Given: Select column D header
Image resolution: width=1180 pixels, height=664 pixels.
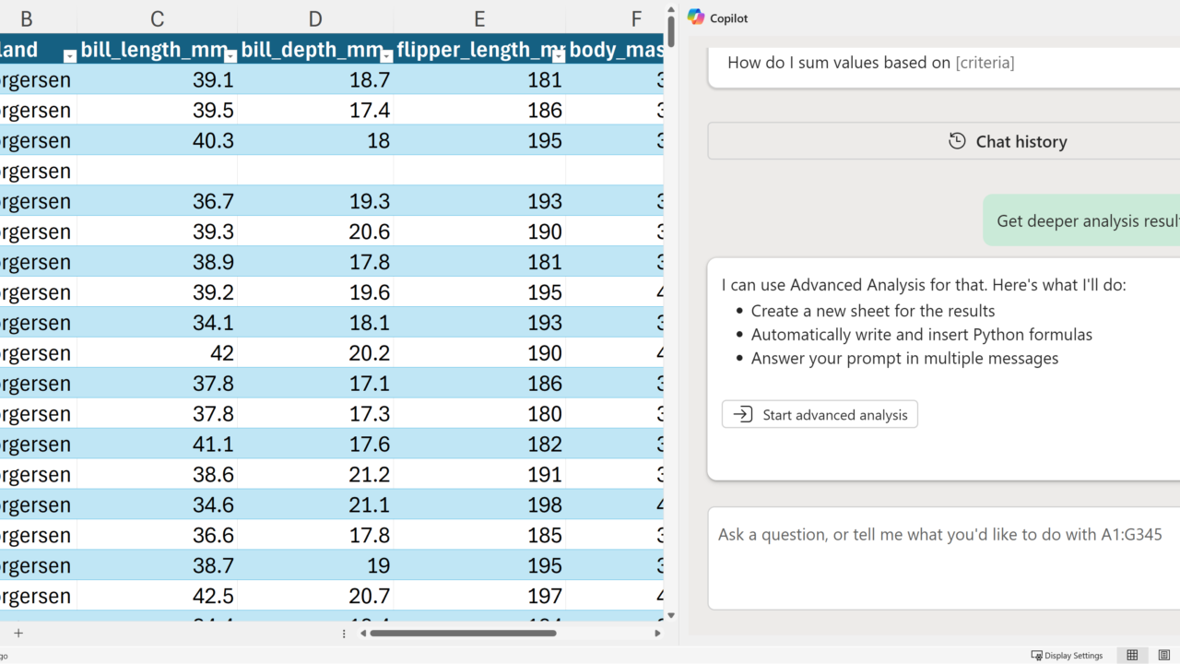Looking at the screenshot, I should [x=315, y=18].
